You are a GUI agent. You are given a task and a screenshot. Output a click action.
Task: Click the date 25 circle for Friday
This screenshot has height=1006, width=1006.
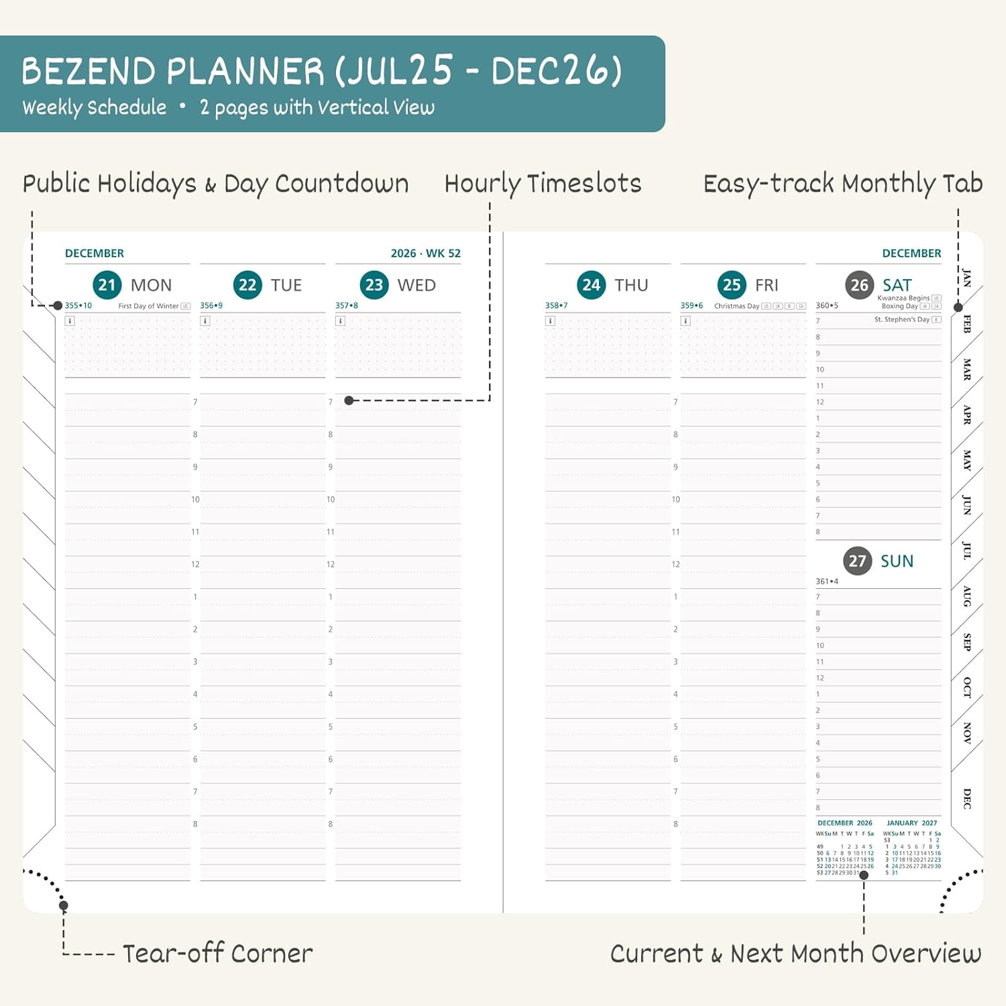tap(732, 285)
